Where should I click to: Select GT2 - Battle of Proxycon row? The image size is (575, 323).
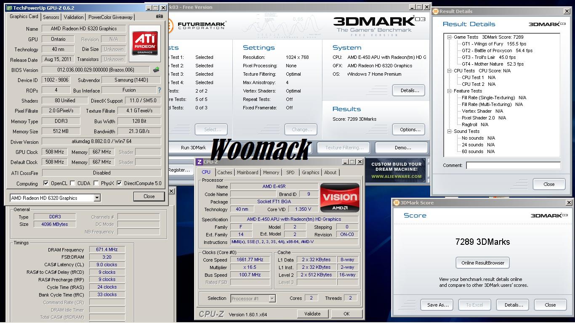(x=497, y=50)
